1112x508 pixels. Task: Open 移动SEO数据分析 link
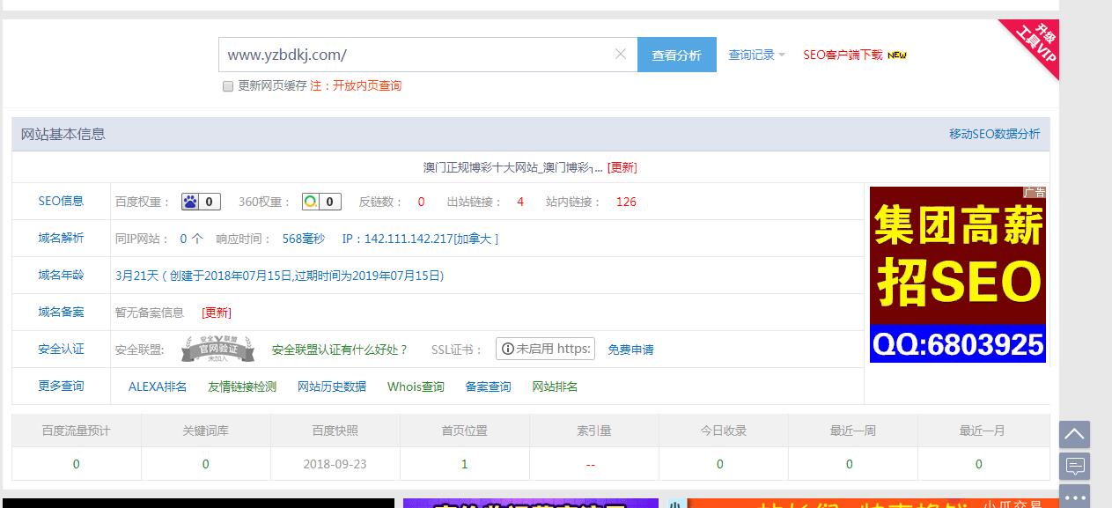[x=994, y=134]
